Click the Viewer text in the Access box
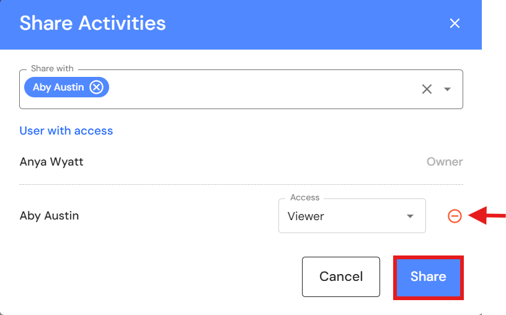The image size is (506, 315). [306, 216]
